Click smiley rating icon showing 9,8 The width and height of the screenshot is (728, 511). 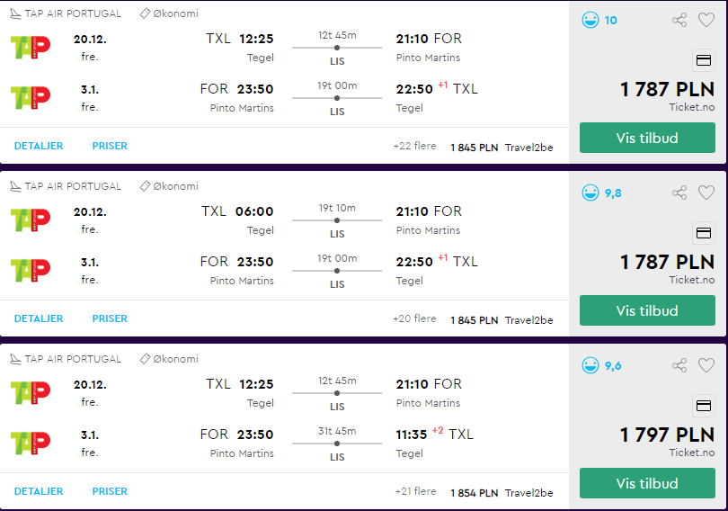click(x=590, y=193)
